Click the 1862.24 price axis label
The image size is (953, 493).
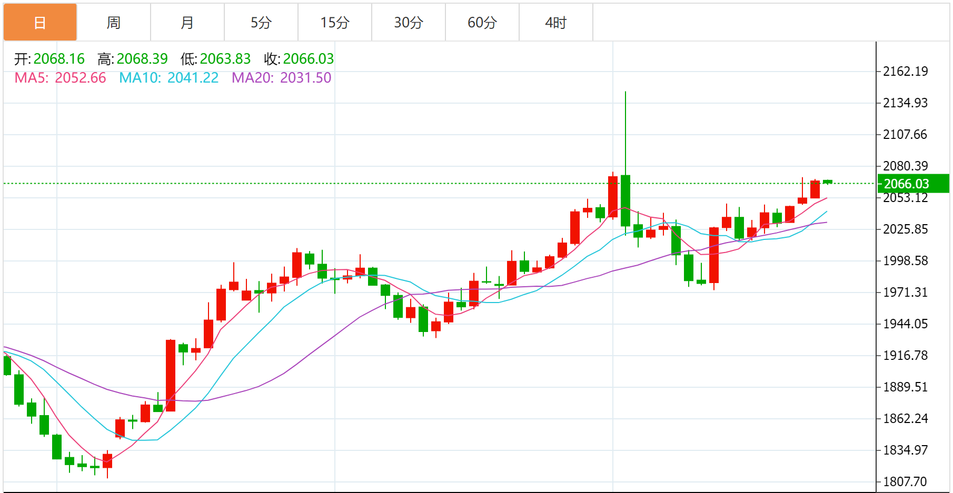click(906, 419)
